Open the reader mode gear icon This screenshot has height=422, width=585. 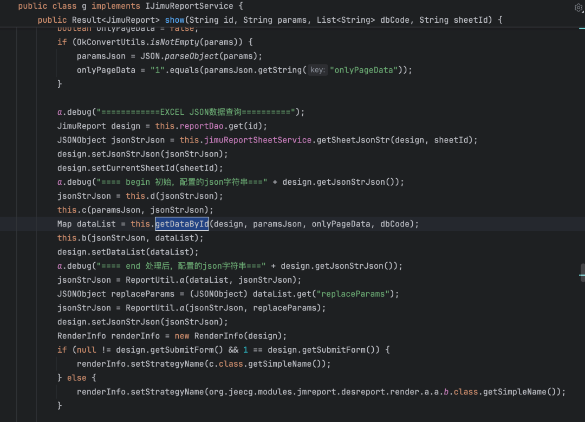pyautogui.click(x=578, y=8)
